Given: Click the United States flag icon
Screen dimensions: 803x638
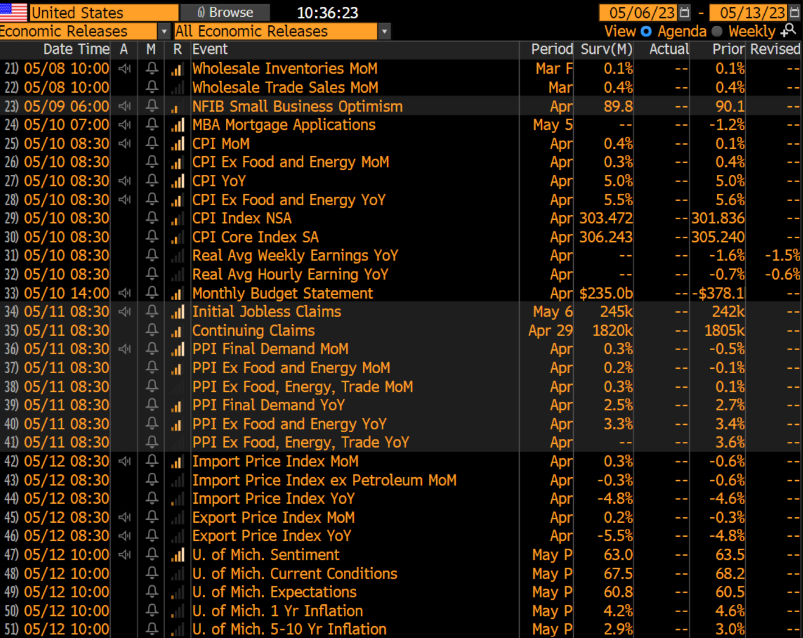Looking at the screenshot, I should point(13,12).
